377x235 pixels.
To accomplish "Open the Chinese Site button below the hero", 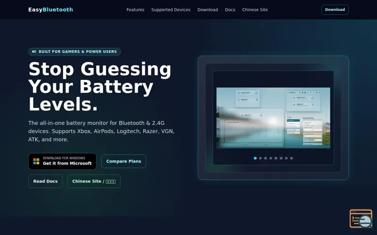I will (x=94, y=181).
